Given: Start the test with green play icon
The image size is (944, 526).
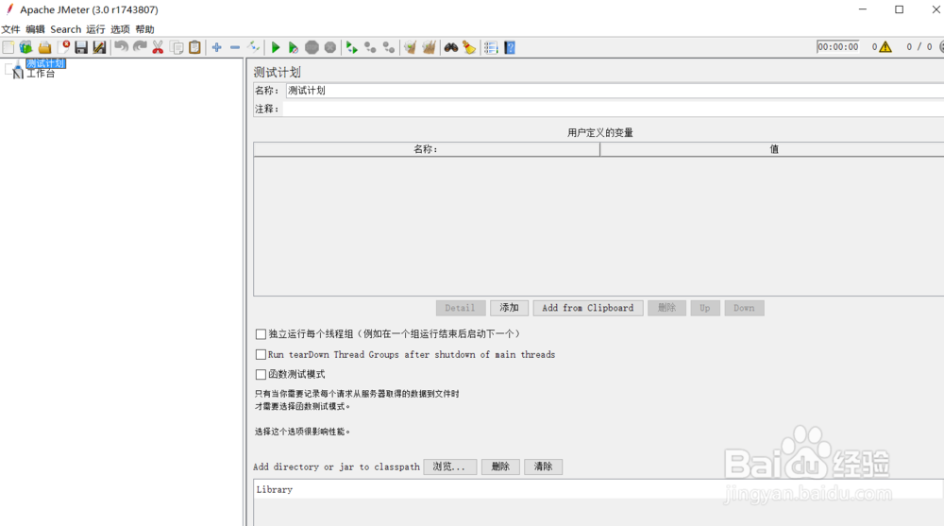Looking at the screenshot, I should click(x=275, y=47).
